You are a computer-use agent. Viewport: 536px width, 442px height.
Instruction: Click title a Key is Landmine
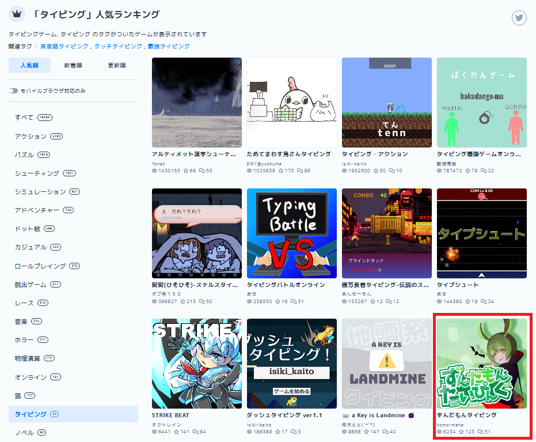coord(378,415)
